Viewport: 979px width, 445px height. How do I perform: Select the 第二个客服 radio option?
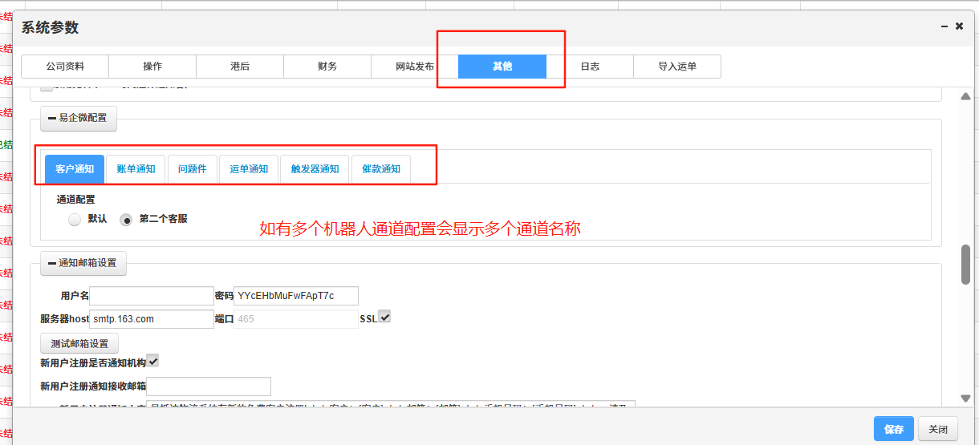click(126, 219)
